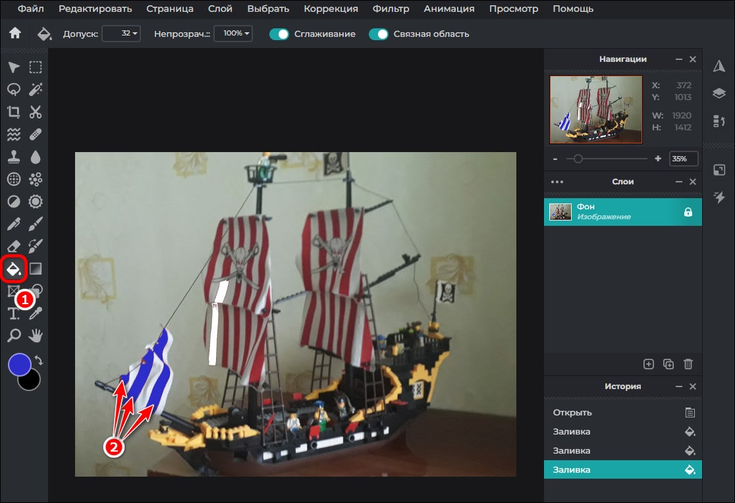
Task: Choose the Scissors cutout tool
Action: click(x=36, y=112)
